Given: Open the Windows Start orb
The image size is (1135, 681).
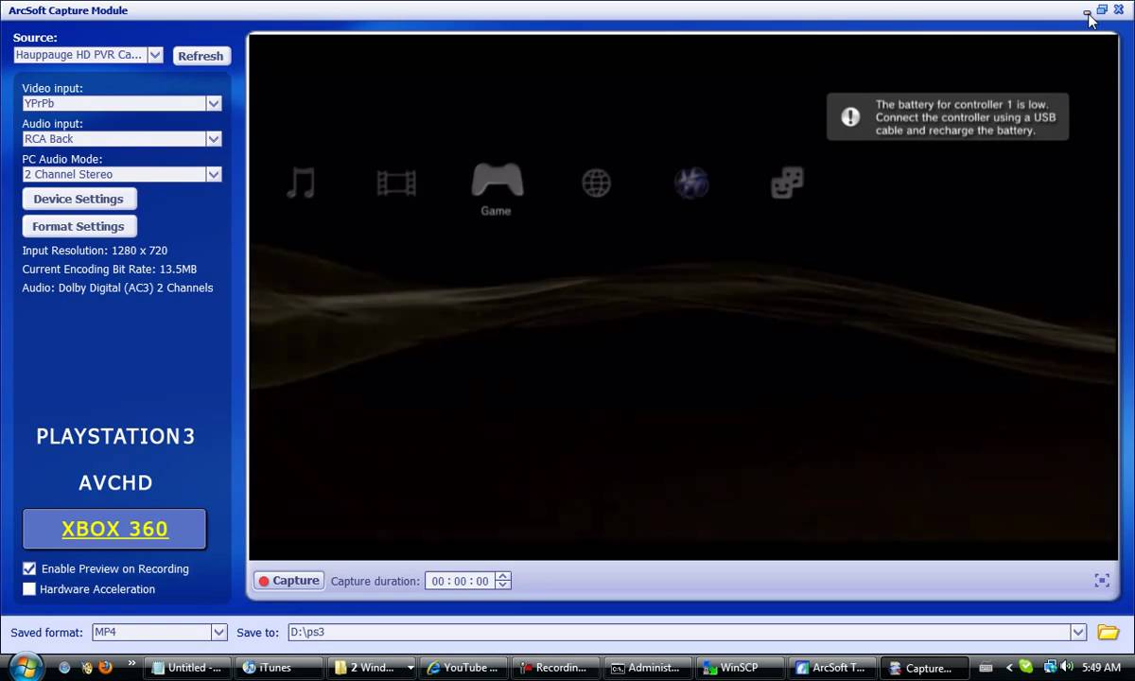Looking at the screenshot, I should pos(26,666).
